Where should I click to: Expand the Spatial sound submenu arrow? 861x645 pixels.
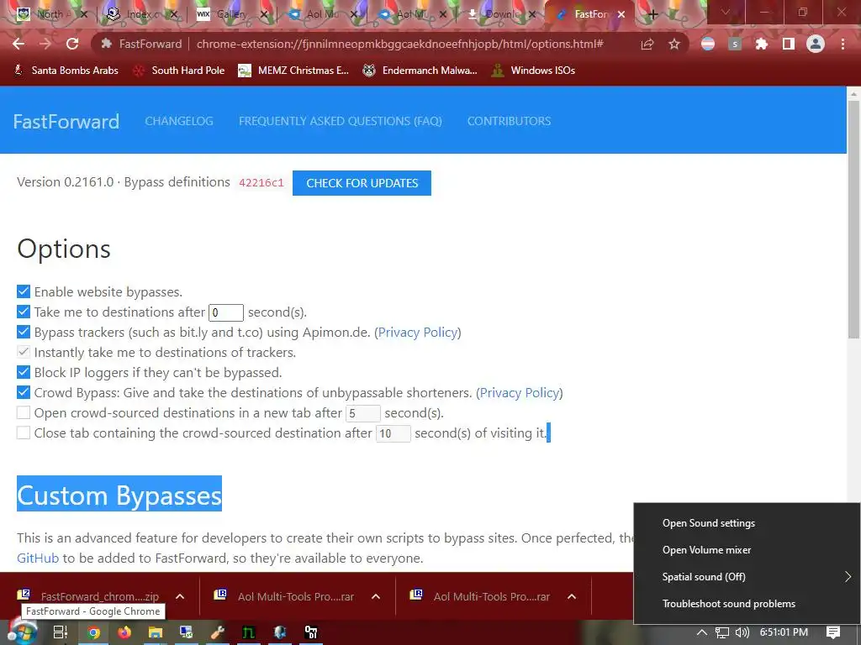pos(848,576)
